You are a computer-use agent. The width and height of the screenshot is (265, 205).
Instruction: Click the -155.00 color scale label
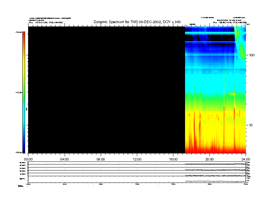pyautogui.click(x=18, y=152)
